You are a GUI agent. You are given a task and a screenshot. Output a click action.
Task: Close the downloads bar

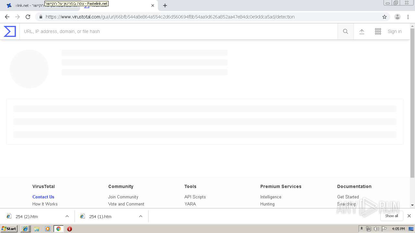[409, 216]
